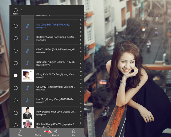Jump to letter M in index
171x137 pixels.
click(81, 72)
